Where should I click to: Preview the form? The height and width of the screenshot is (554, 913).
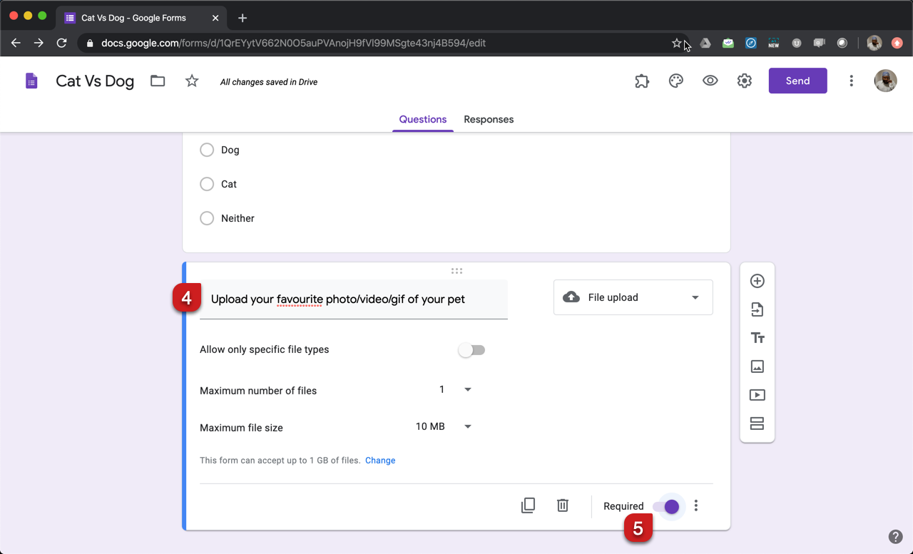pyautogui.click(x=710, y=81)
